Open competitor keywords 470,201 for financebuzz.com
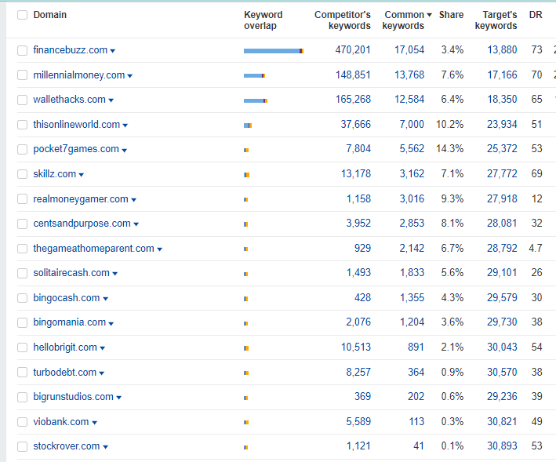The height and width of the screenshot is (462, 556). click(x=353, y=50)
